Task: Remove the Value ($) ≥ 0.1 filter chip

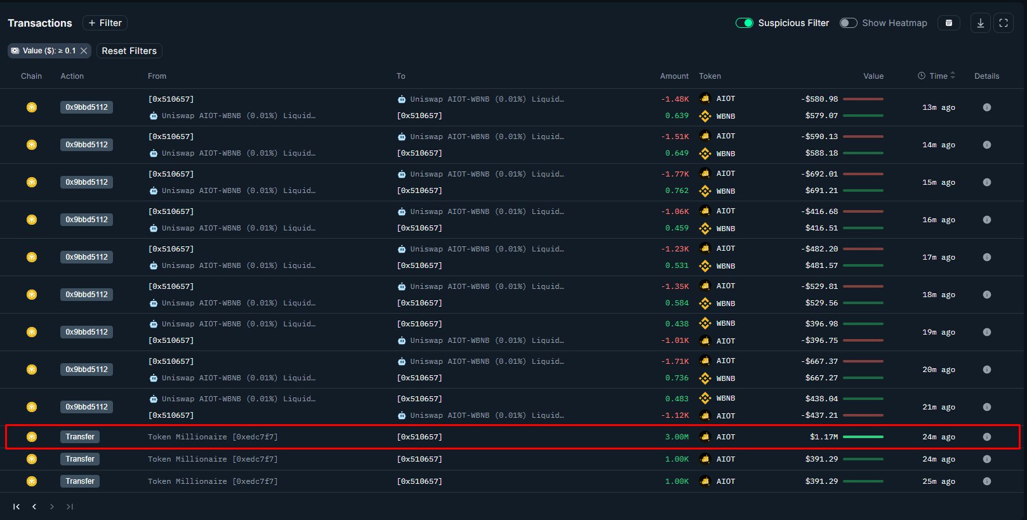Action: 84,51
